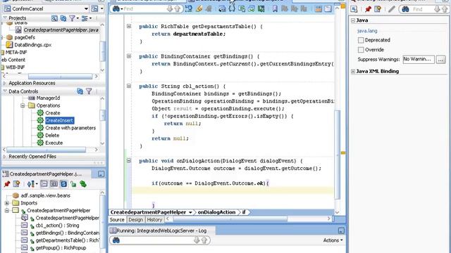This screenshot has height=253, width=451.
Task: Enable the Deprecated checkbox
Action: (x=361, y=40)
